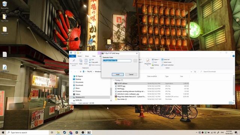Image resolution: width=240 pixels, height=135 pixels.
Task: Click Cancel in the 7-Zip Setup dialog
Action: pyautogui.click(x=131, y=74)
